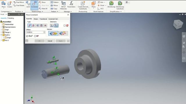This screenshot has width=186, height=104.
Task: Click Show relationships
Action: click(42, 2)
